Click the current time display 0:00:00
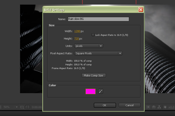This screenshot has width=175, height=116. coord(37,107)
